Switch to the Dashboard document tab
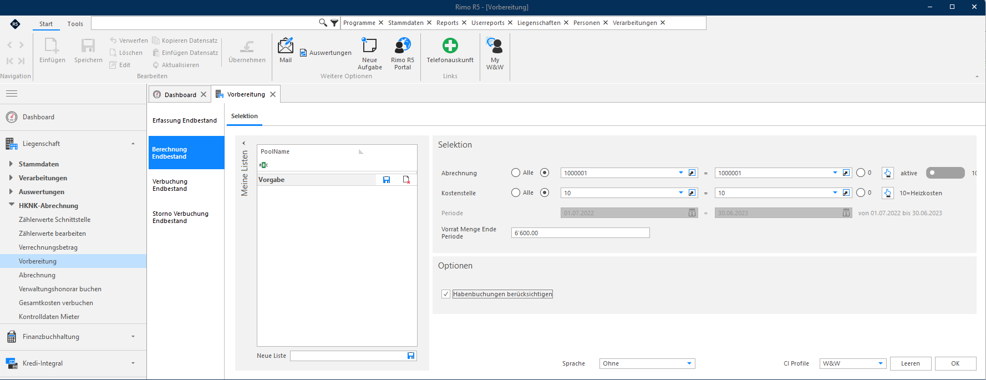The height and width of the screenshot is (380, 986). pos(180,94)
